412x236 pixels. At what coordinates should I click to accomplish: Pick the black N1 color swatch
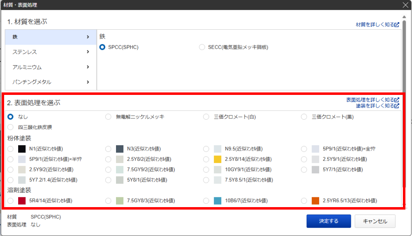[x=22, y=149]
